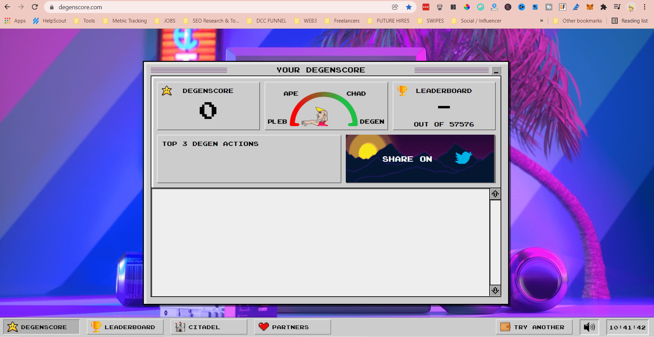Open the Chrome extensions puzzle menu

click(603, 7)
